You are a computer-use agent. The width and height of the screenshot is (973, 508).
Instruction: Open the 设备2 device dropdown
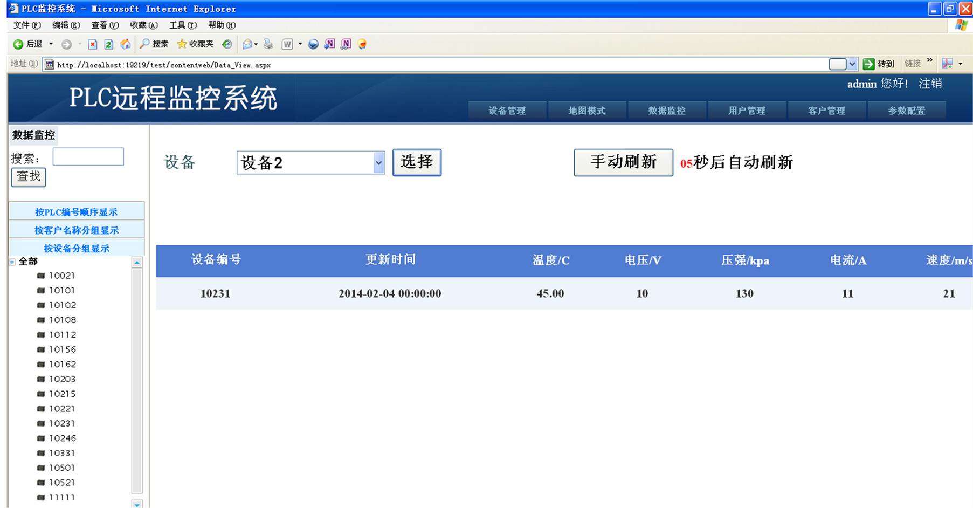(378, 163)
